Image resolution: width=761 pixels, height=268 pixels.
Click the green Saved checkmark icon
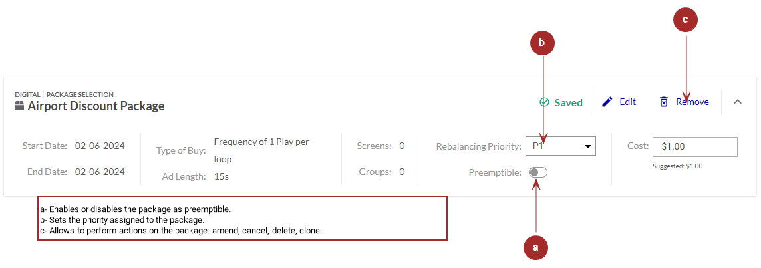(544, 102)
